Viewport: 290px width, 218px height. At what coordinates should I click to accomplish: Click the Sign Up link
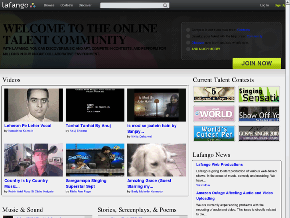point(280,5)
